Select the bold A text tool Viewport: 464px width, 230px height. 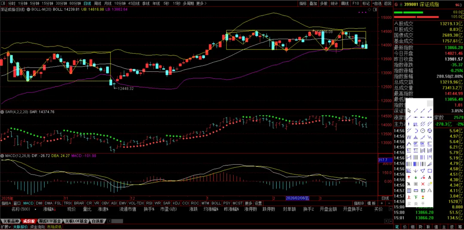430,177
